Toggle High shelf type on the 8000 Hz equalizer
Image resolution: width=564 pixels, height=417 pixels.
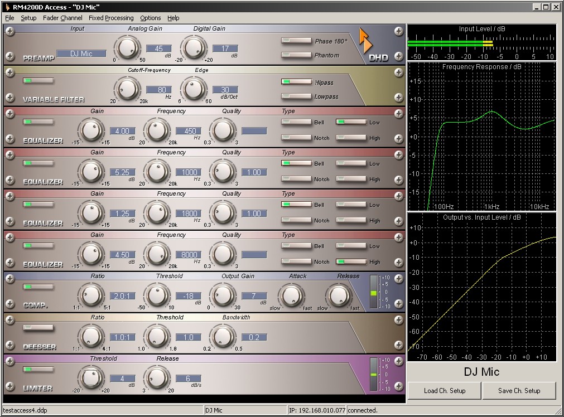click(x=351, y=261)
